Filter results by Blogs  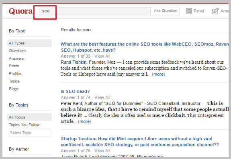click(x=14, y=89)
